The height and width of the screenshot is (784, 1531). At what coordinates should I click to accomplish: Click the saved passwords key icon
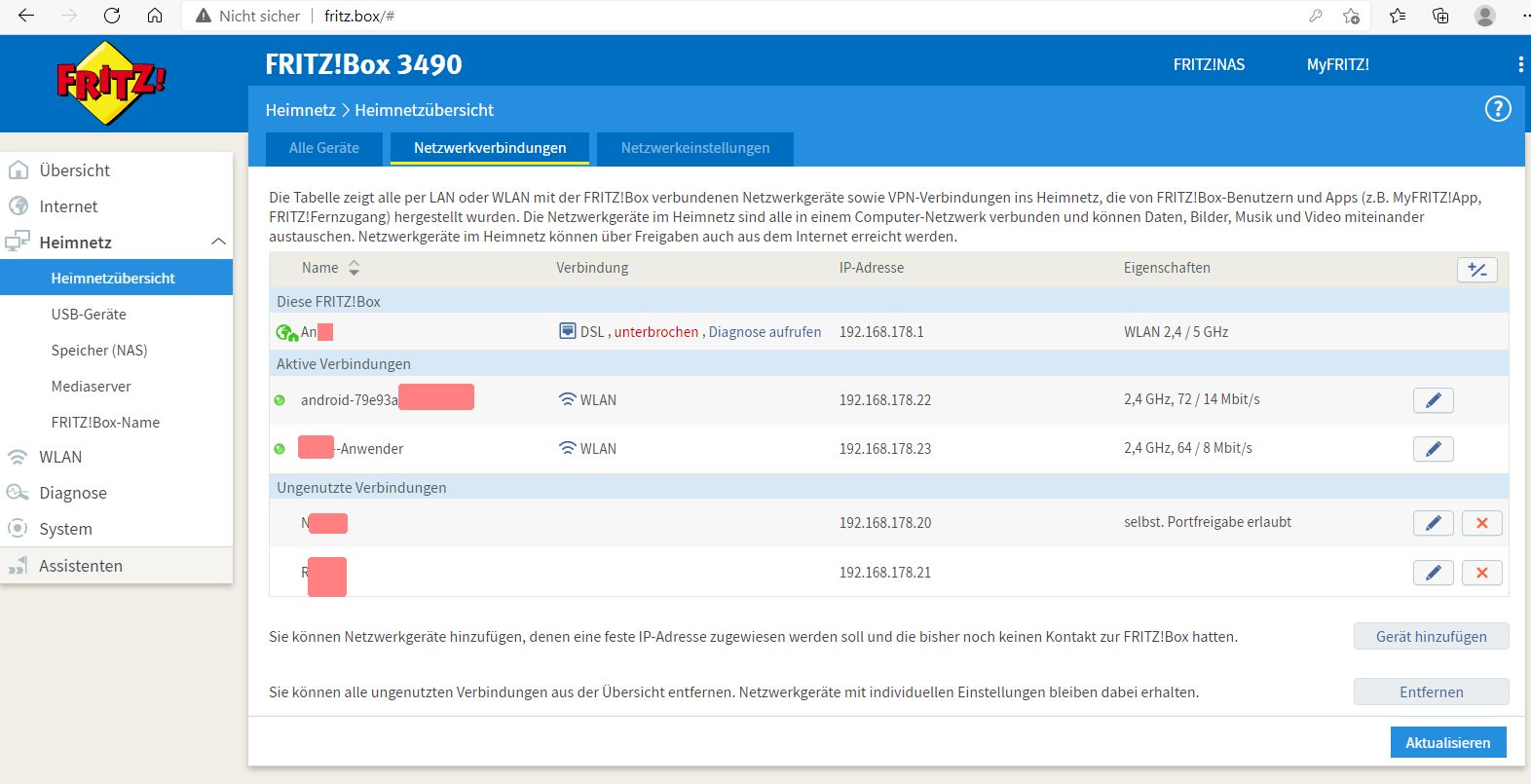click(1315, 16)
